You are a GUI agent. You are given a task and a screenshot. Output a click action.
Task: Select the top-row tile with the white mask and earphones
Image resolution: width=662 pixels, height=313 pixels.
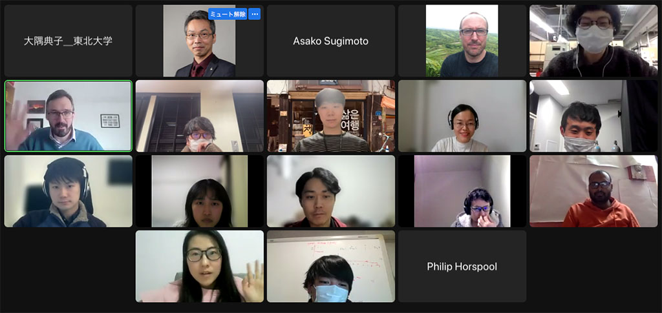(593, 41)
